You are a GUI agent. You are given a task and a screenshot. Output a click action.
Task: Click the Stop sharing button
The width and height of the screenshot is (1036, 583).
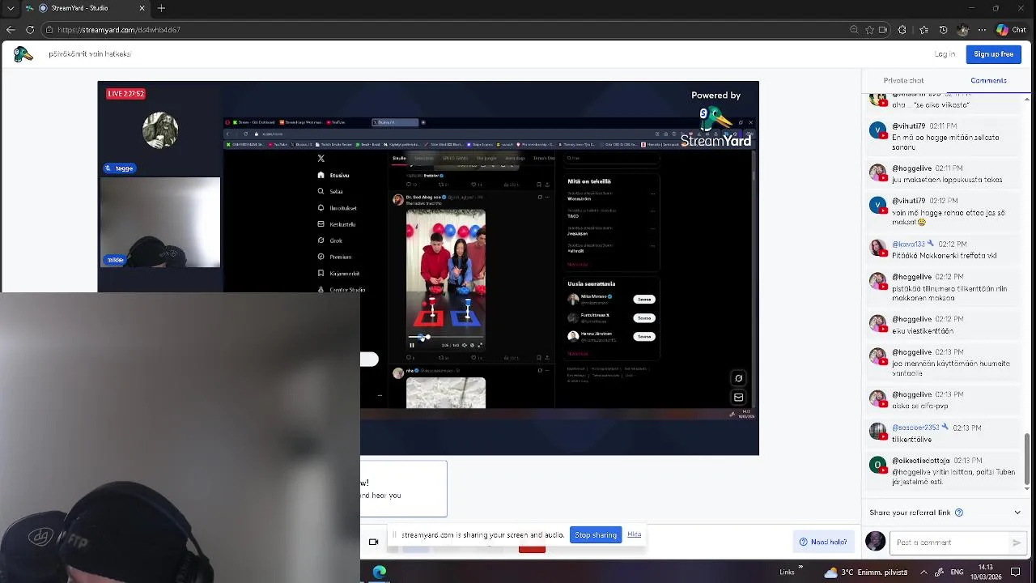point(596,534)
